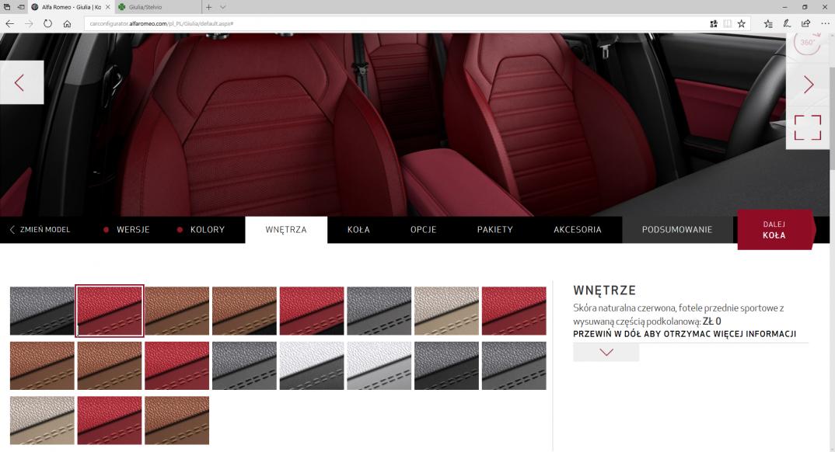
Task: Switch to the Giulia/Stelvio browser tab
Action: coord(157,7)
